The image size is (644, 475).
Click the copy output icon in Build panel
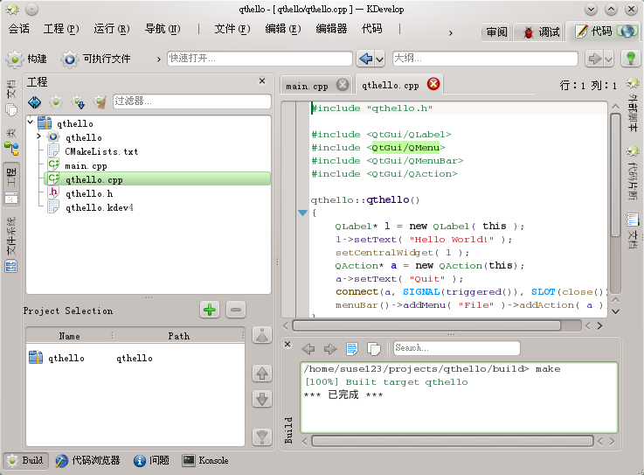click(x=374, y=349)
